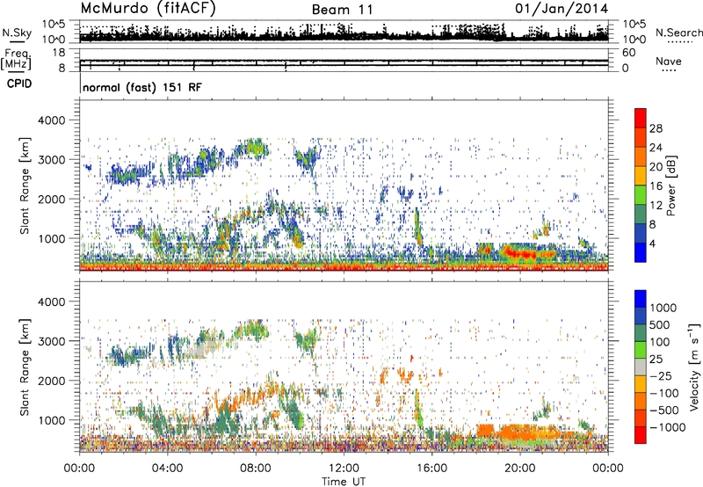Click the 28 value on Power colorbar
Viewport: 703px width, 487px height.
coord(656,128)
